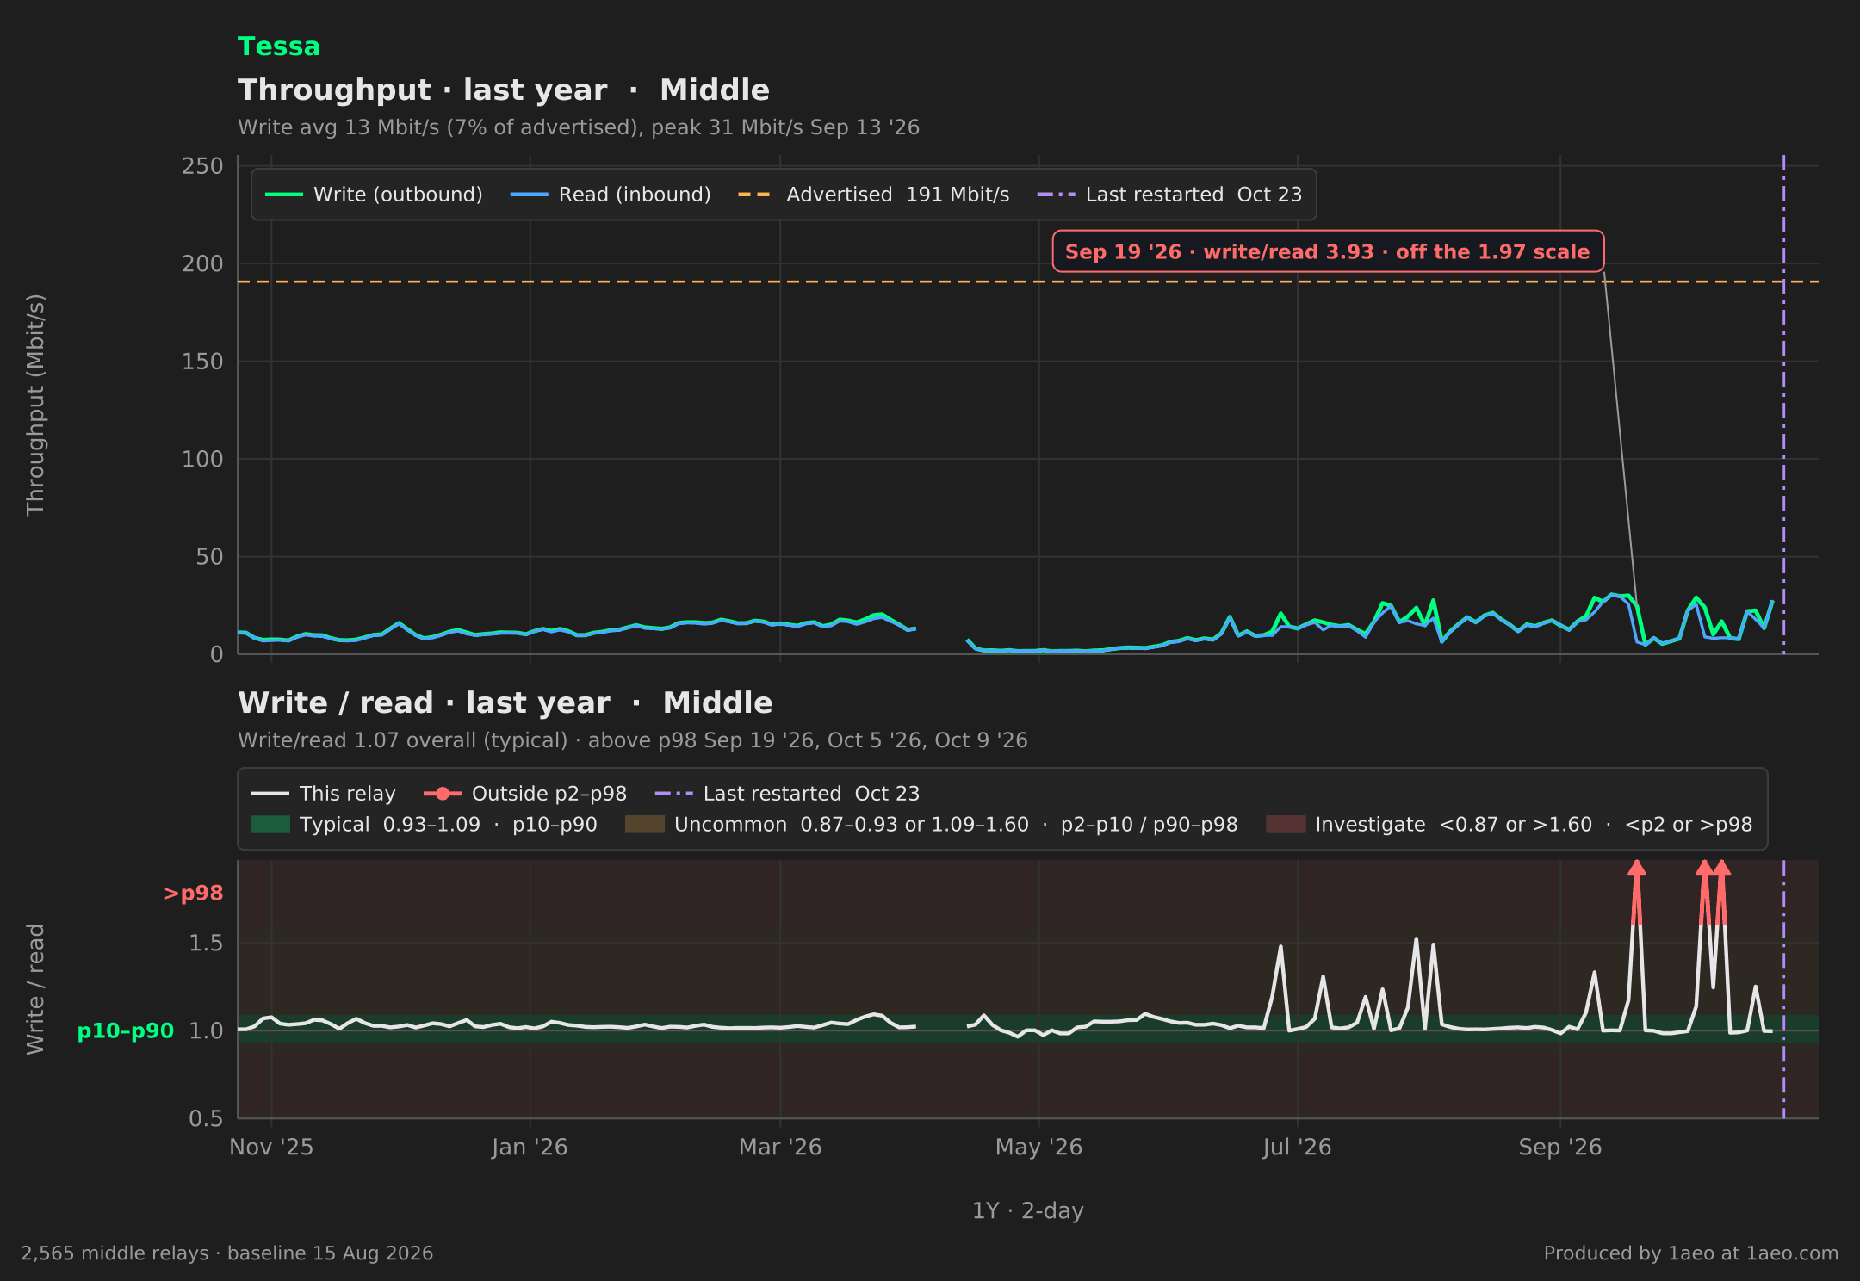The image size is (1860, 1281).
Task: Click the Write avg 13 Mbit/s subtitle
Action: [579, 127]
